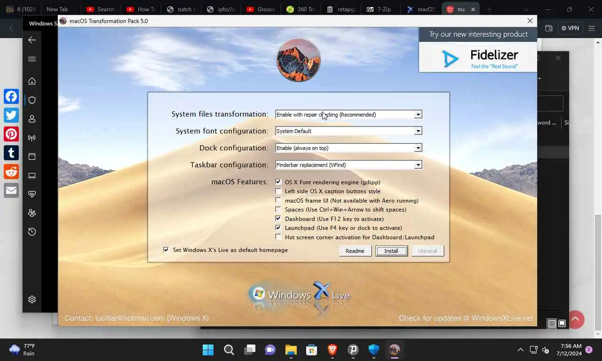The width and height of the screenshot is (602, 361).
Task: Switch to New Tab browser tab
Action: (57, 9)
